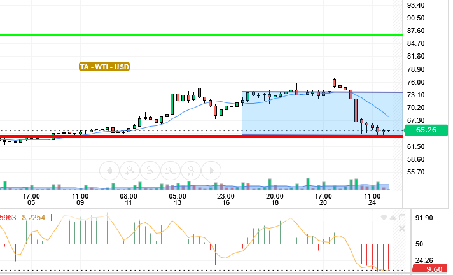
Task: Click the scroll chart left arrow button
Action: tap(109, 171)
